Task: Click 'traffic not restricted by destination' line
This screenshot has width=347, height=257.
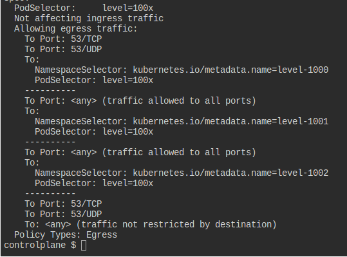Action: pyautogui.click(x=151, y=224)
